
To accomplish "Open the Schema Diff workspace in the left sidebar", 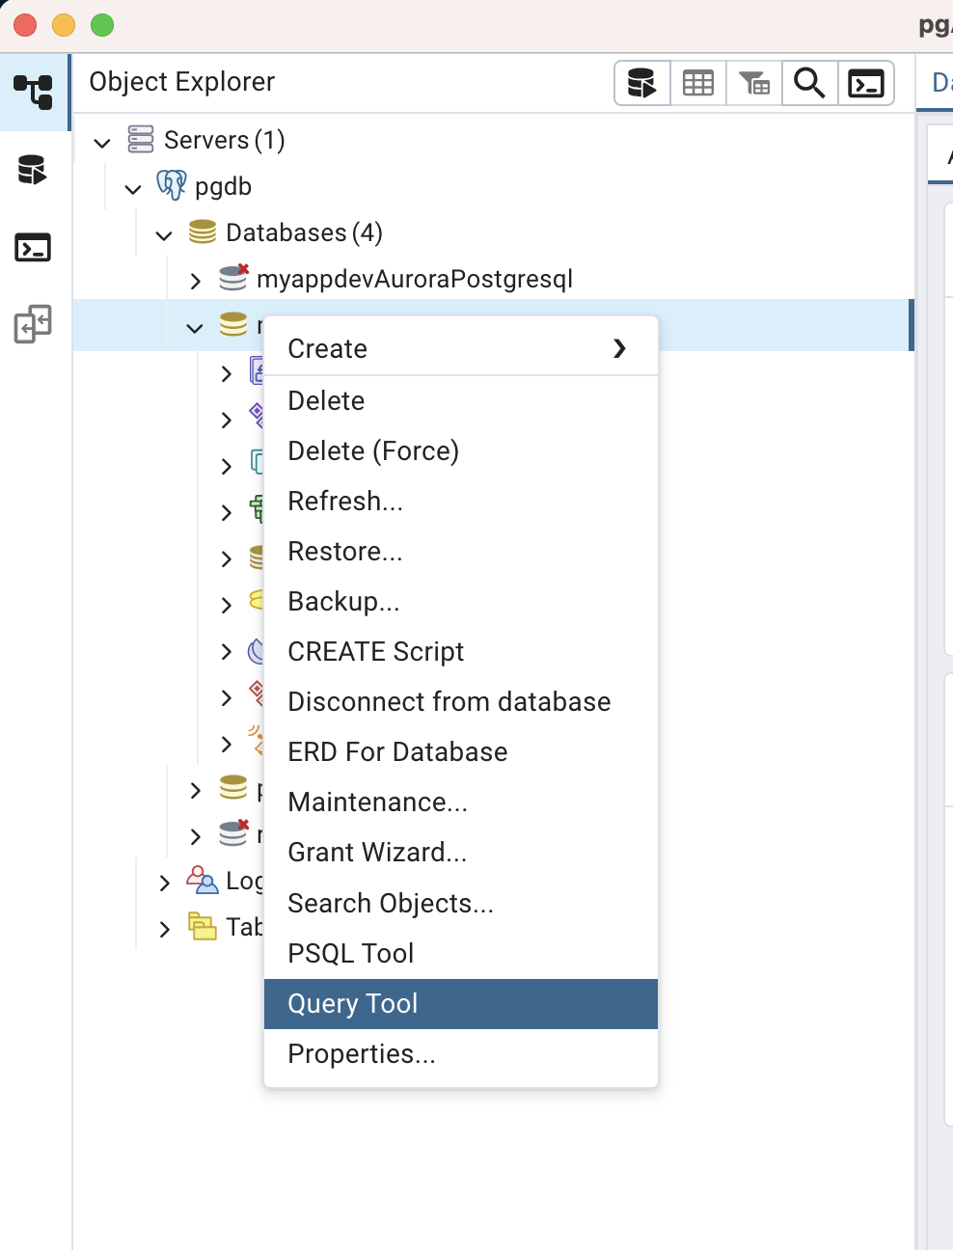I will (33, 324).
